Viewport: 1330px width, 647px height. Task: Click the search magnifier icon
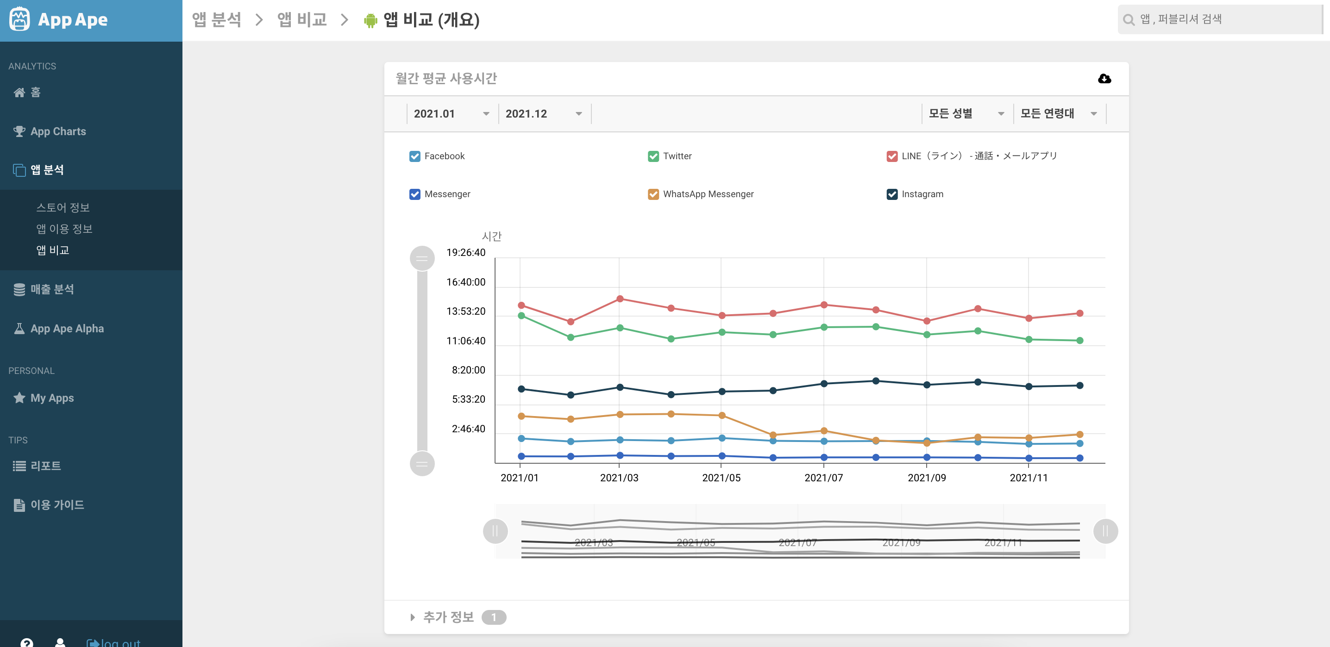click(1129, 19)
